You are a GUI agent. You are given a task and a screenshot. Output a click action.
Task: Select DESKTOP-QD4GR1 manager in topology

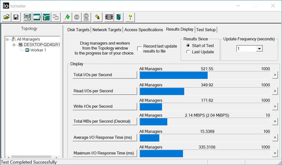[42, 45]
